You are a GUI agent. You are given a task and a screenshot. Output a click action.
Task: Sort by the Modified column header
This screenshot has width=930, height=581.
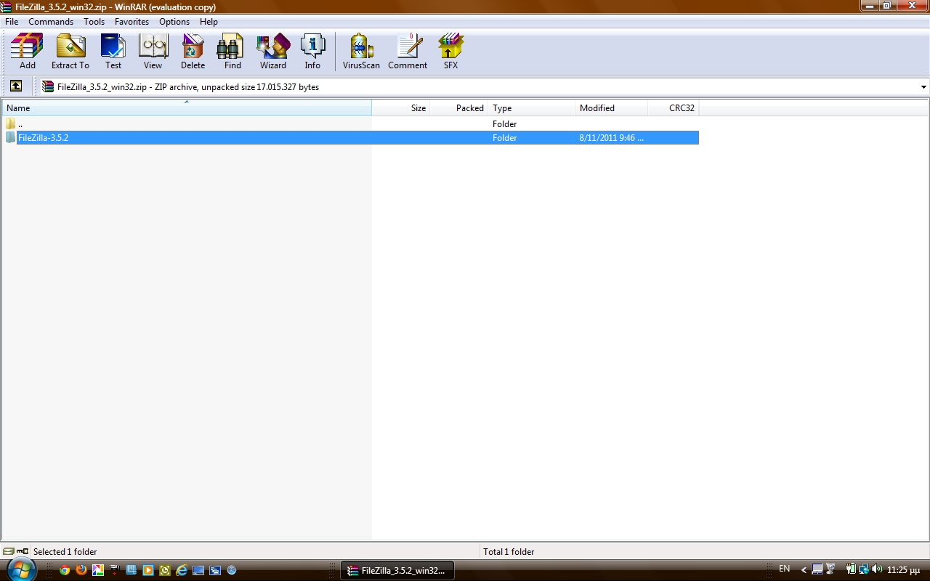point(612,108)
